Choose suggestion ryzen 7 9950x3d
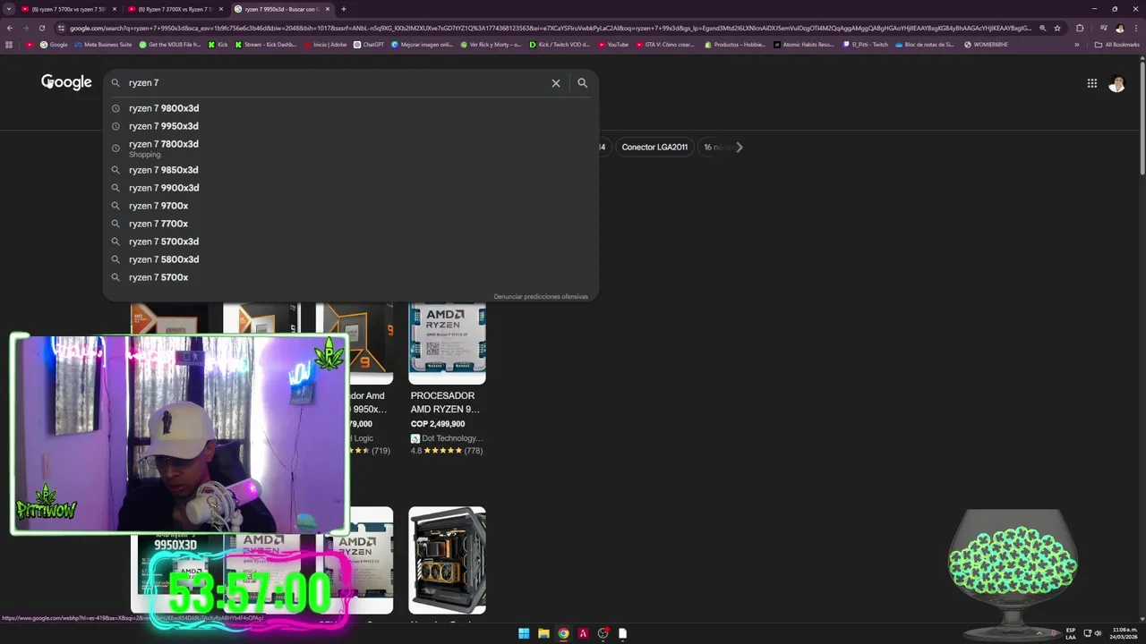The image size is (1146, 644). [351, 126]
